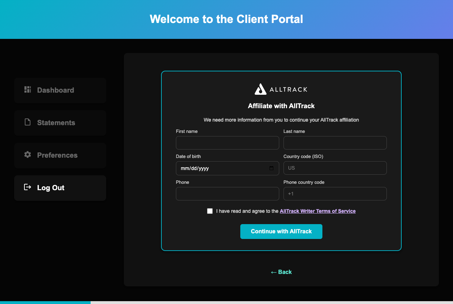Open the Statements menu item
This screenshot has width=453, height=304.
tap(60, 123)
